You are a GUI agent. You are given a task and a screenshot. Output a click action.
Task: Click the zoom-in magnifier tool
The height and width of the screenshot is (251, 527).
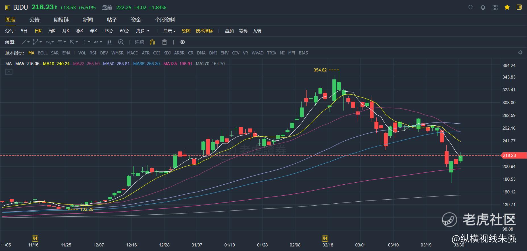[x=121, y=42]
